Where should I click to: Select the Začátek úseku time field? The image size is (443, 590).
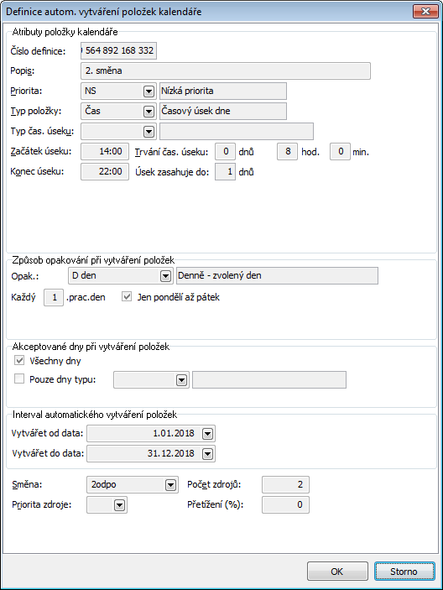pyautogui.click(x=105, y=152)
